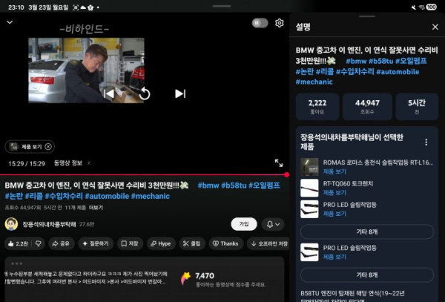Dismiss the 제품 보기 chip on the video
Viewport: 445px width, 302px height.
click(x=48, y=146)
